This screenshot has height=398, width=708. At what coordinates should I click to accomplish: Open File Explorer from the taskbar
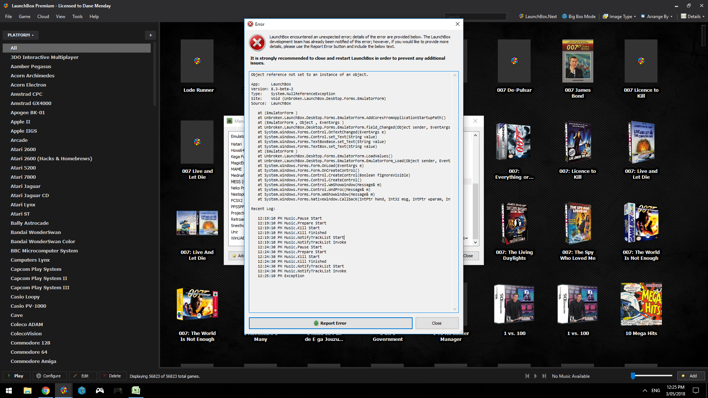27,391
